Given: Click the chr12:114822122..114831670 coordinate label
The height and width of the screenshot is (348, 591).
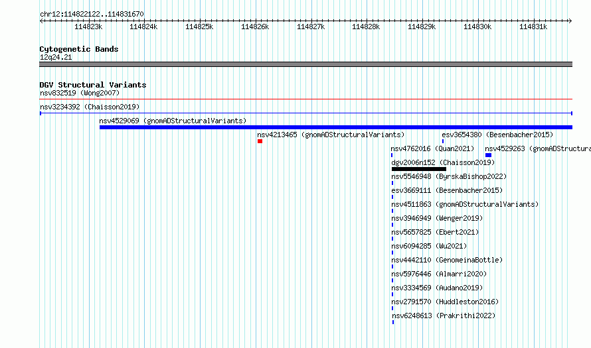Looking at the screenshot, I should [x=92, y=14].
